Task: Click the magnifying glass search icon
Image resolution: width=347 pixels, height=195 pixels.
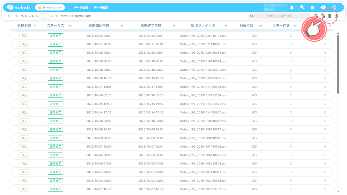Action: (x=252, y=16)
